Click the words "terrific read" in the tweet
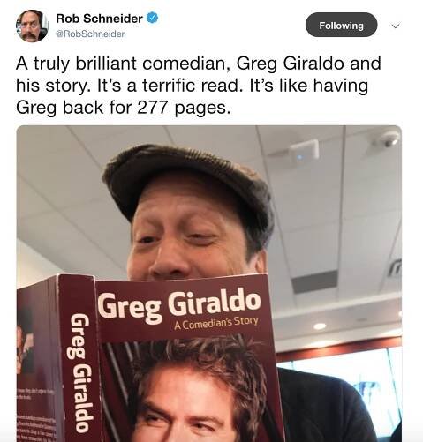The image size is (423, 442). coord(190,86)
